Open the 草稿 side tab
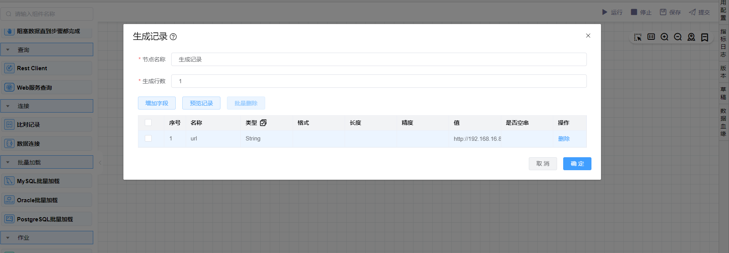 click(x=723, y=93)
